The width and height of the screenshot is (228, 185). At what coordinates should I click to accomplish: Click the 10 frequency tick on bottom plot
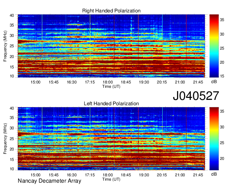point(12,169)
